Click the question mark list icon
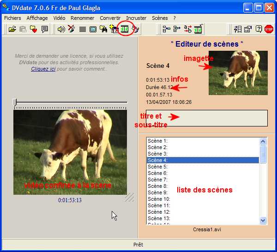277x252 pixels. (238, 29)
